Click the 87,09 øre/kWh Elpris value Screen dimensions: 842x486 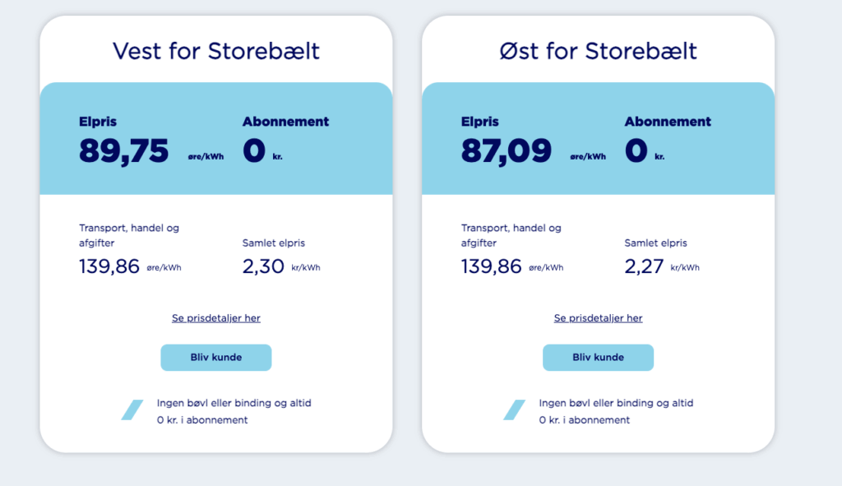click(507, 151)
